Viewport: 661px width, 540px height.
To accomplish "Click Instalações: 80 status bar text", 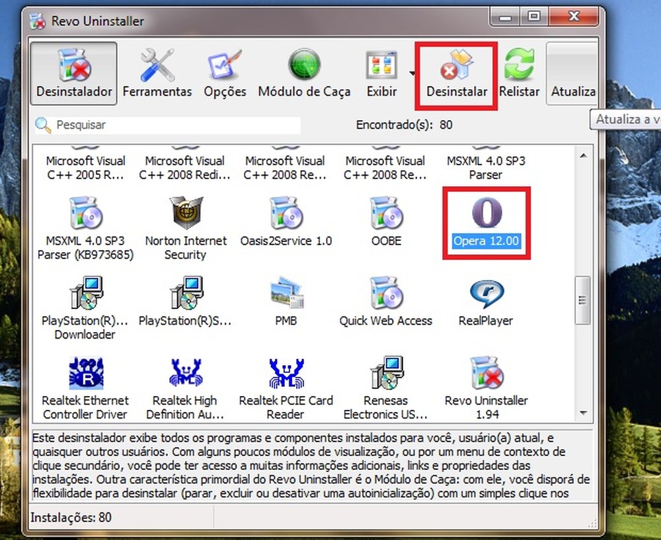I will point(71,518).
